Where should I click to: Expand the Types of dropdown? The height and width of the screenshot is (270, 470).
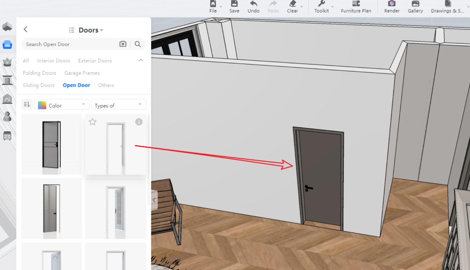tap(119, 105)
